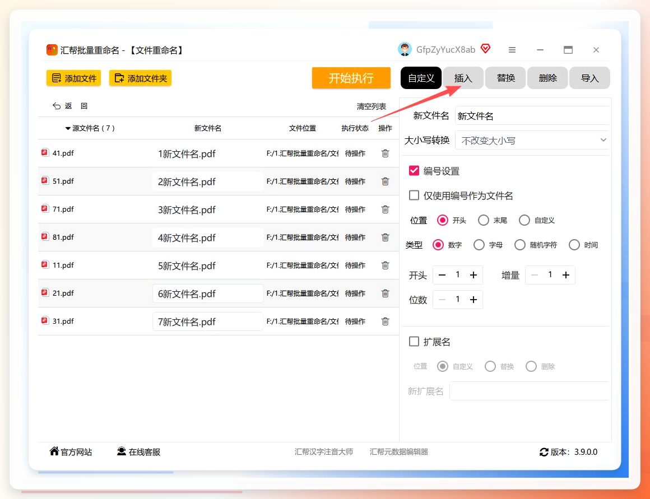This screenshot has height=499, width=650.
Task: Click 清空列表 to clear the list
Action: click(372, 106)
